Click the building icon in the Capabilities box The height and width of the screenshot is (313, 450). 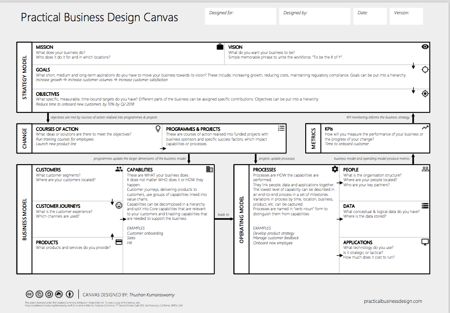(210, 169)
